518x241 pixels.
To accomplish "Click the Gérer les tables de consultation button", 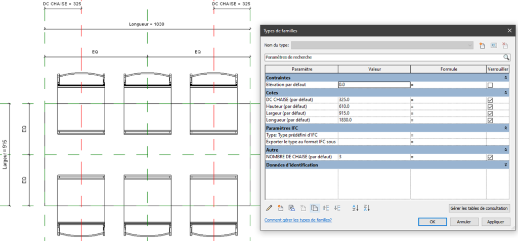I will [479, 208].
